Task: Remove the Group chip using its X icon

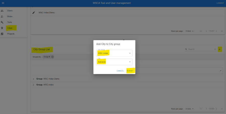Action: point(52,57)
